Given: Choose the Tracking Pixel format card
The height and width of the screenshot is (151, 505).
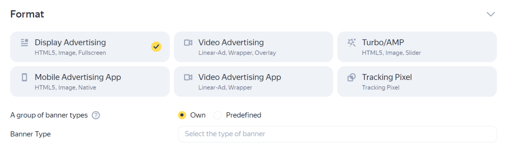Looking at the screenshot, I should click(417, 81).
